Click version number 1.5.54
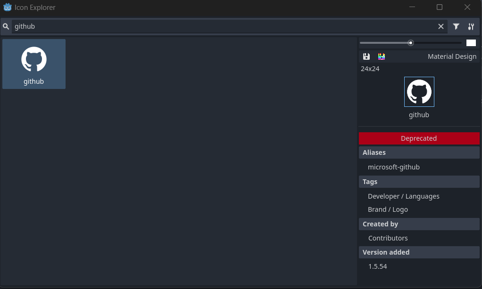 [377, 266]
